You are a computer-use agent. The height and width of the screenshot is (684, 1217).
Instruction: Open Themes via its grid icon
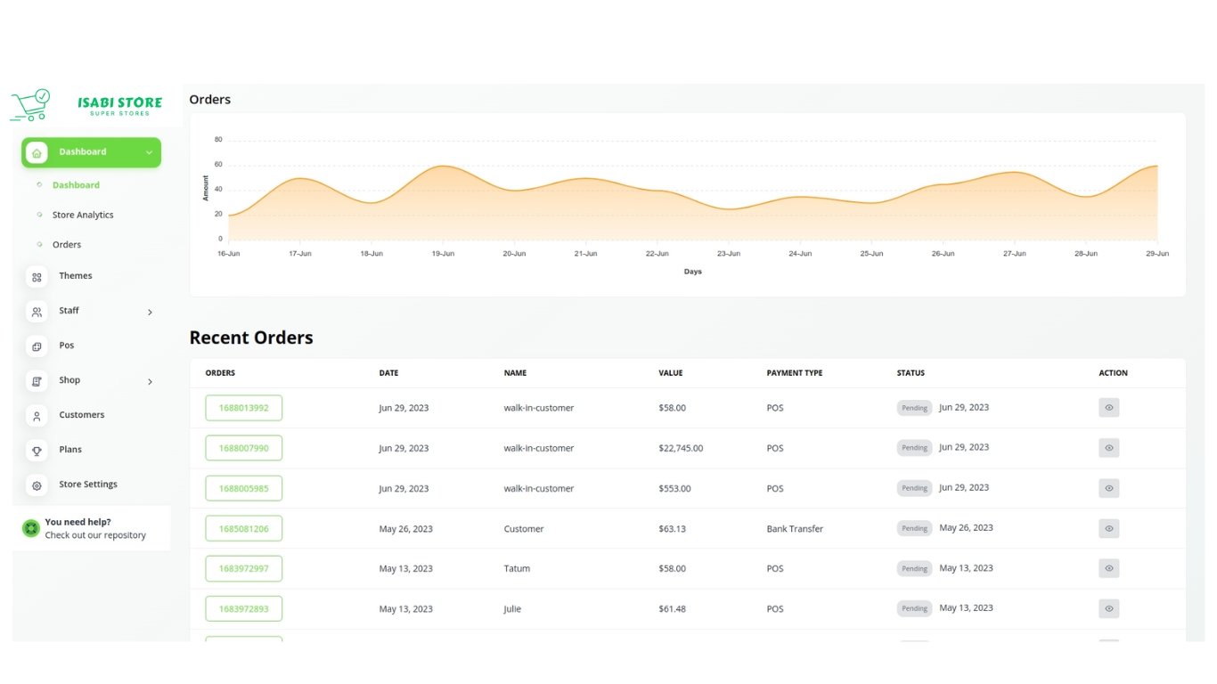(37, 277)
